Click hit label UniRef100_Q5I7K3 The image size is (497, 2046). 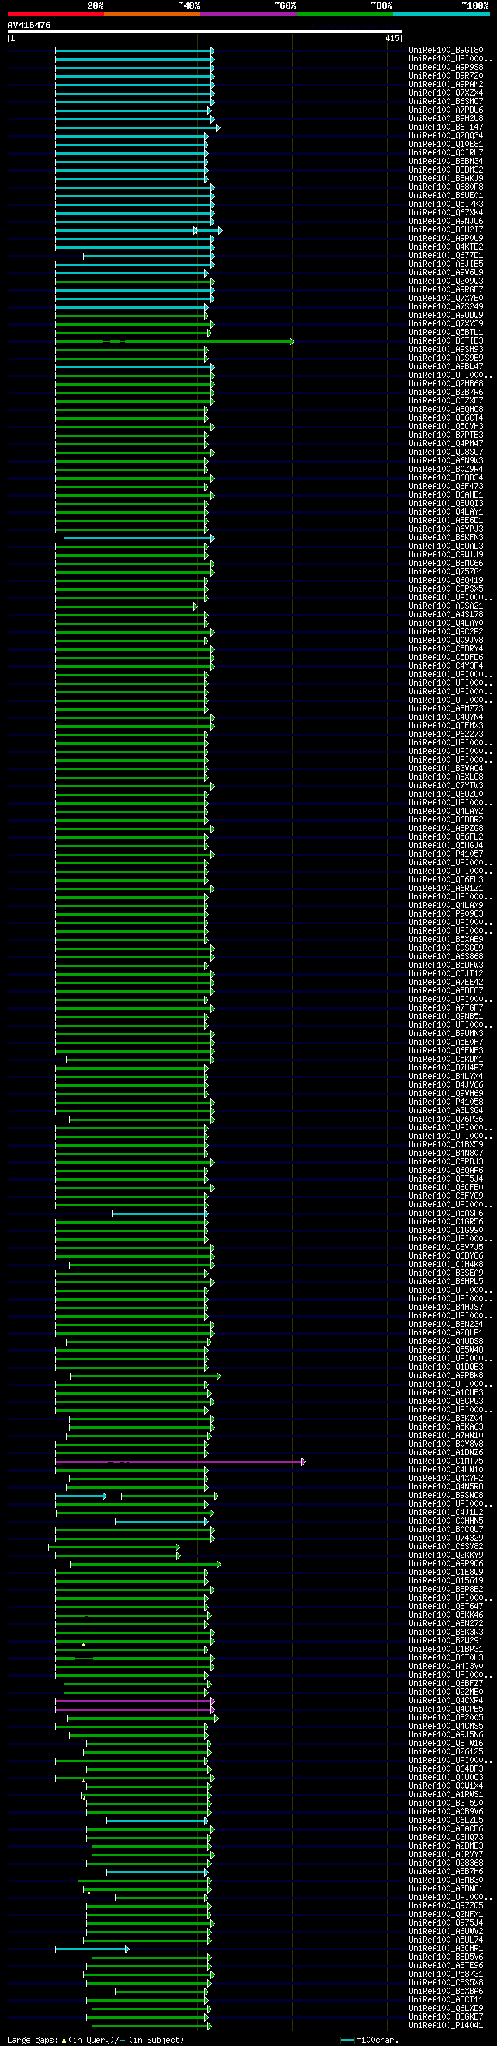coord(446,205)
